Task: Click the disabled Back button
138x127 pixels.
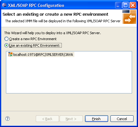Action: click(x=47, y=119)
